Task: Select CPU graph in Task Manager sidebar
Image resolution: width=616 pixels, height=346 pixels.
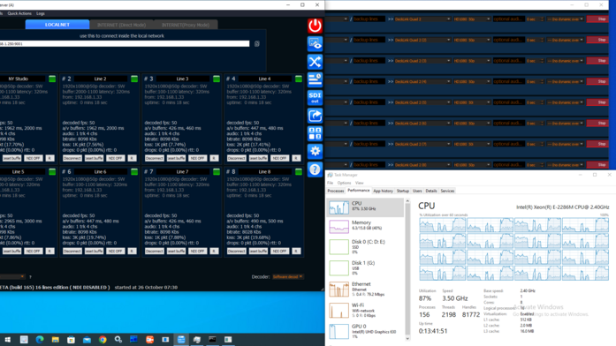Action: click(x=365, y=207)
